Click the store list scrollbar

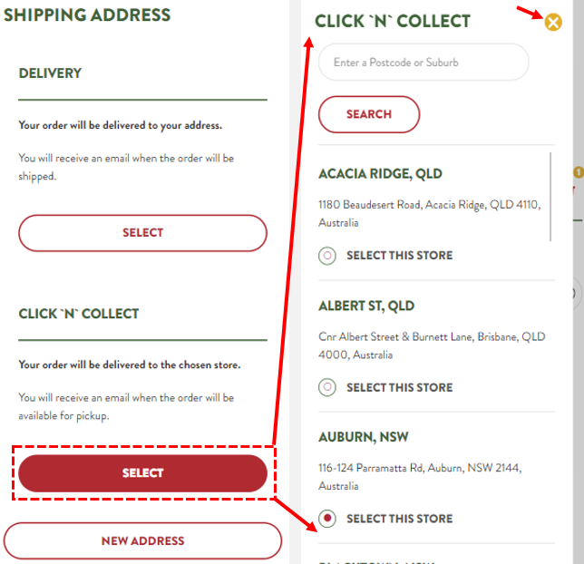point(550,197)
